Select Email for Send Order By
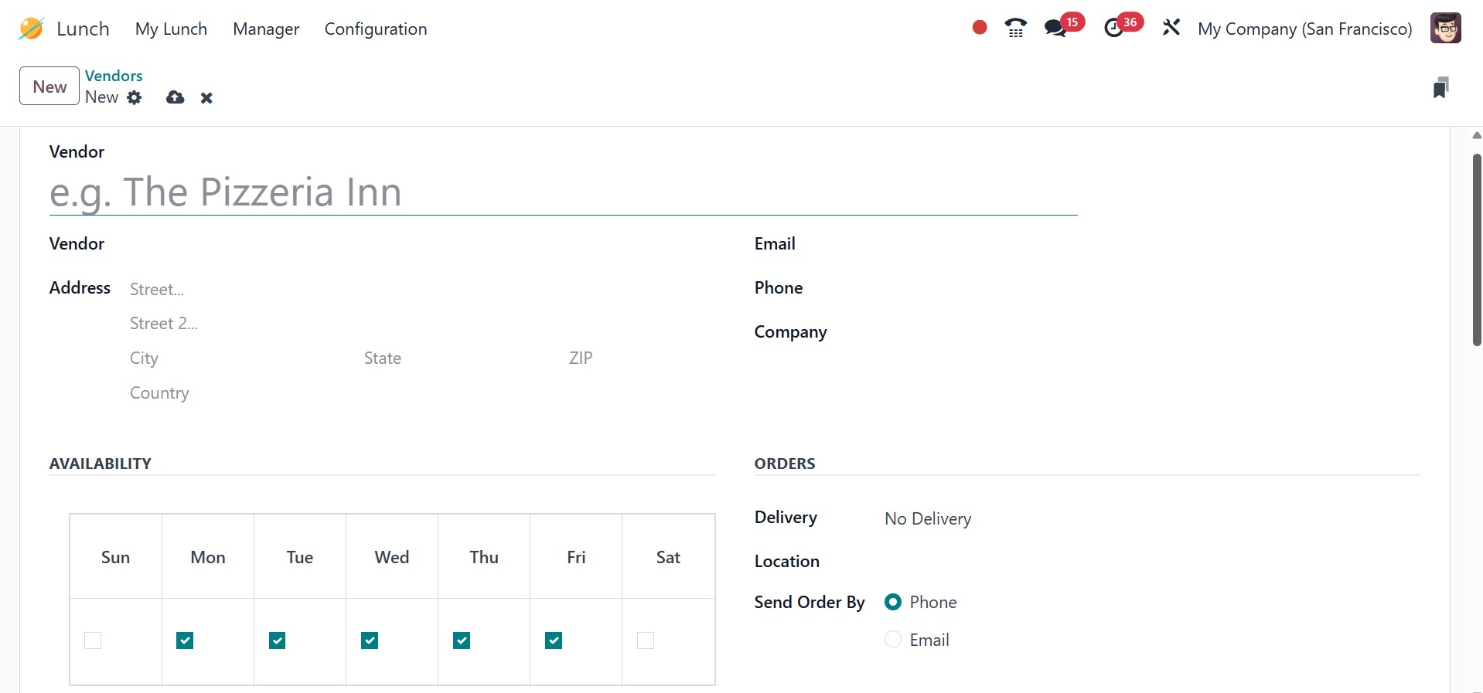1483x693 pixels. 893,640
